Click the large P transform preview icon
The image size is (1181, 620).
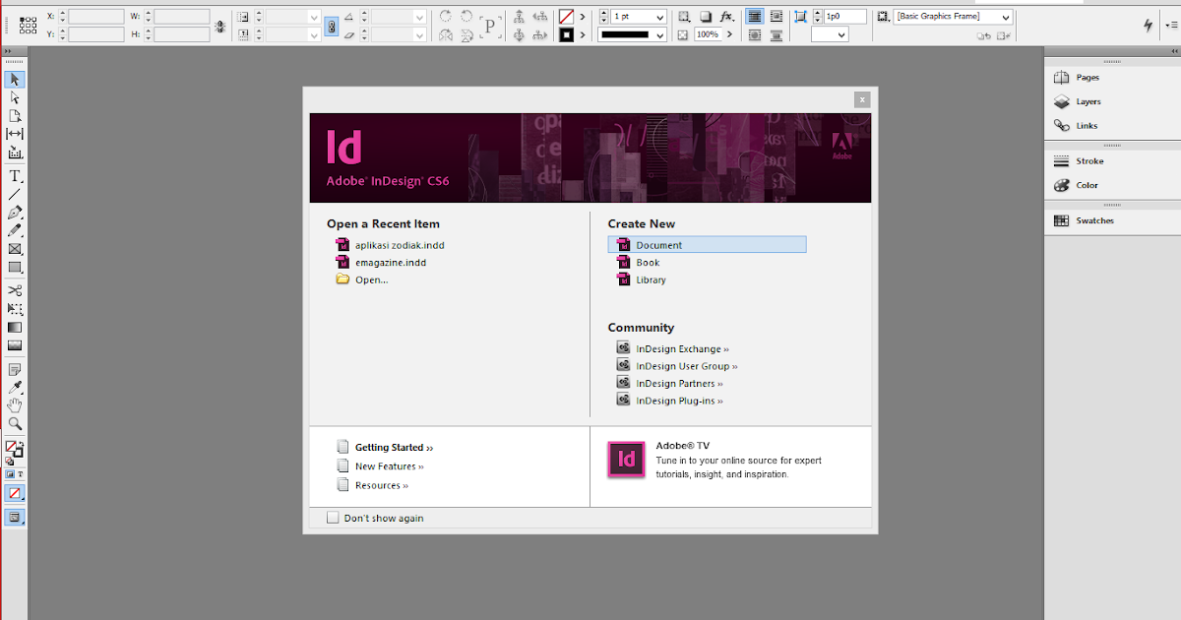coord(490,26)
